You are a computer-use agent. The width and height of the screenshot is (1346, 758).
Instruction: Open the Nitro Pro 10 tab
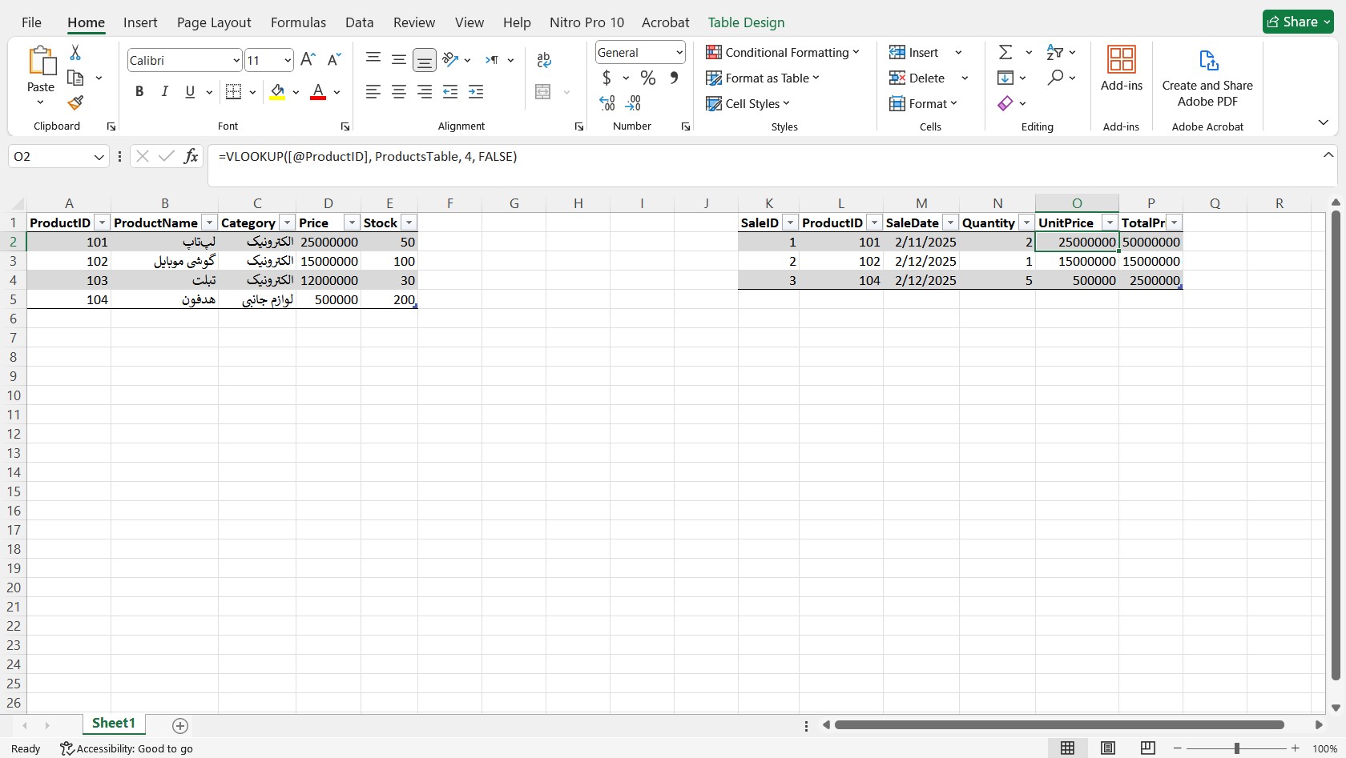tap(586, 22)
